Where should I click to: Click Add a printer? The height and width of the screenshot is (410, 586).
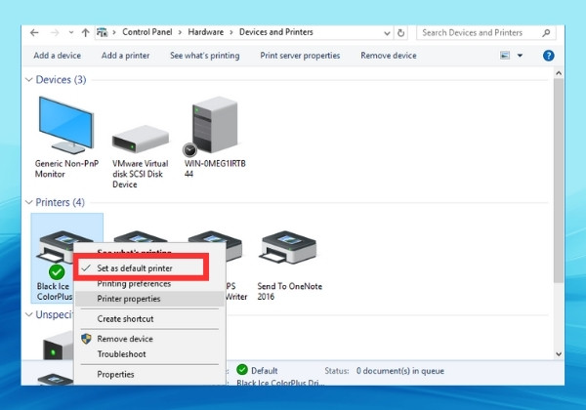(x=126, y=56)
